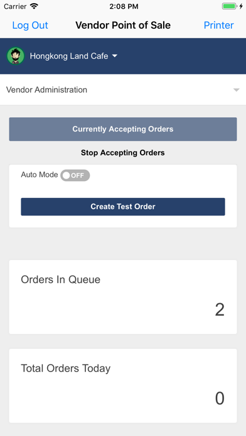Expand the Hongkong Land Cafe dropdown arrow
Screen dimensions: 246x436
[115, 56]
